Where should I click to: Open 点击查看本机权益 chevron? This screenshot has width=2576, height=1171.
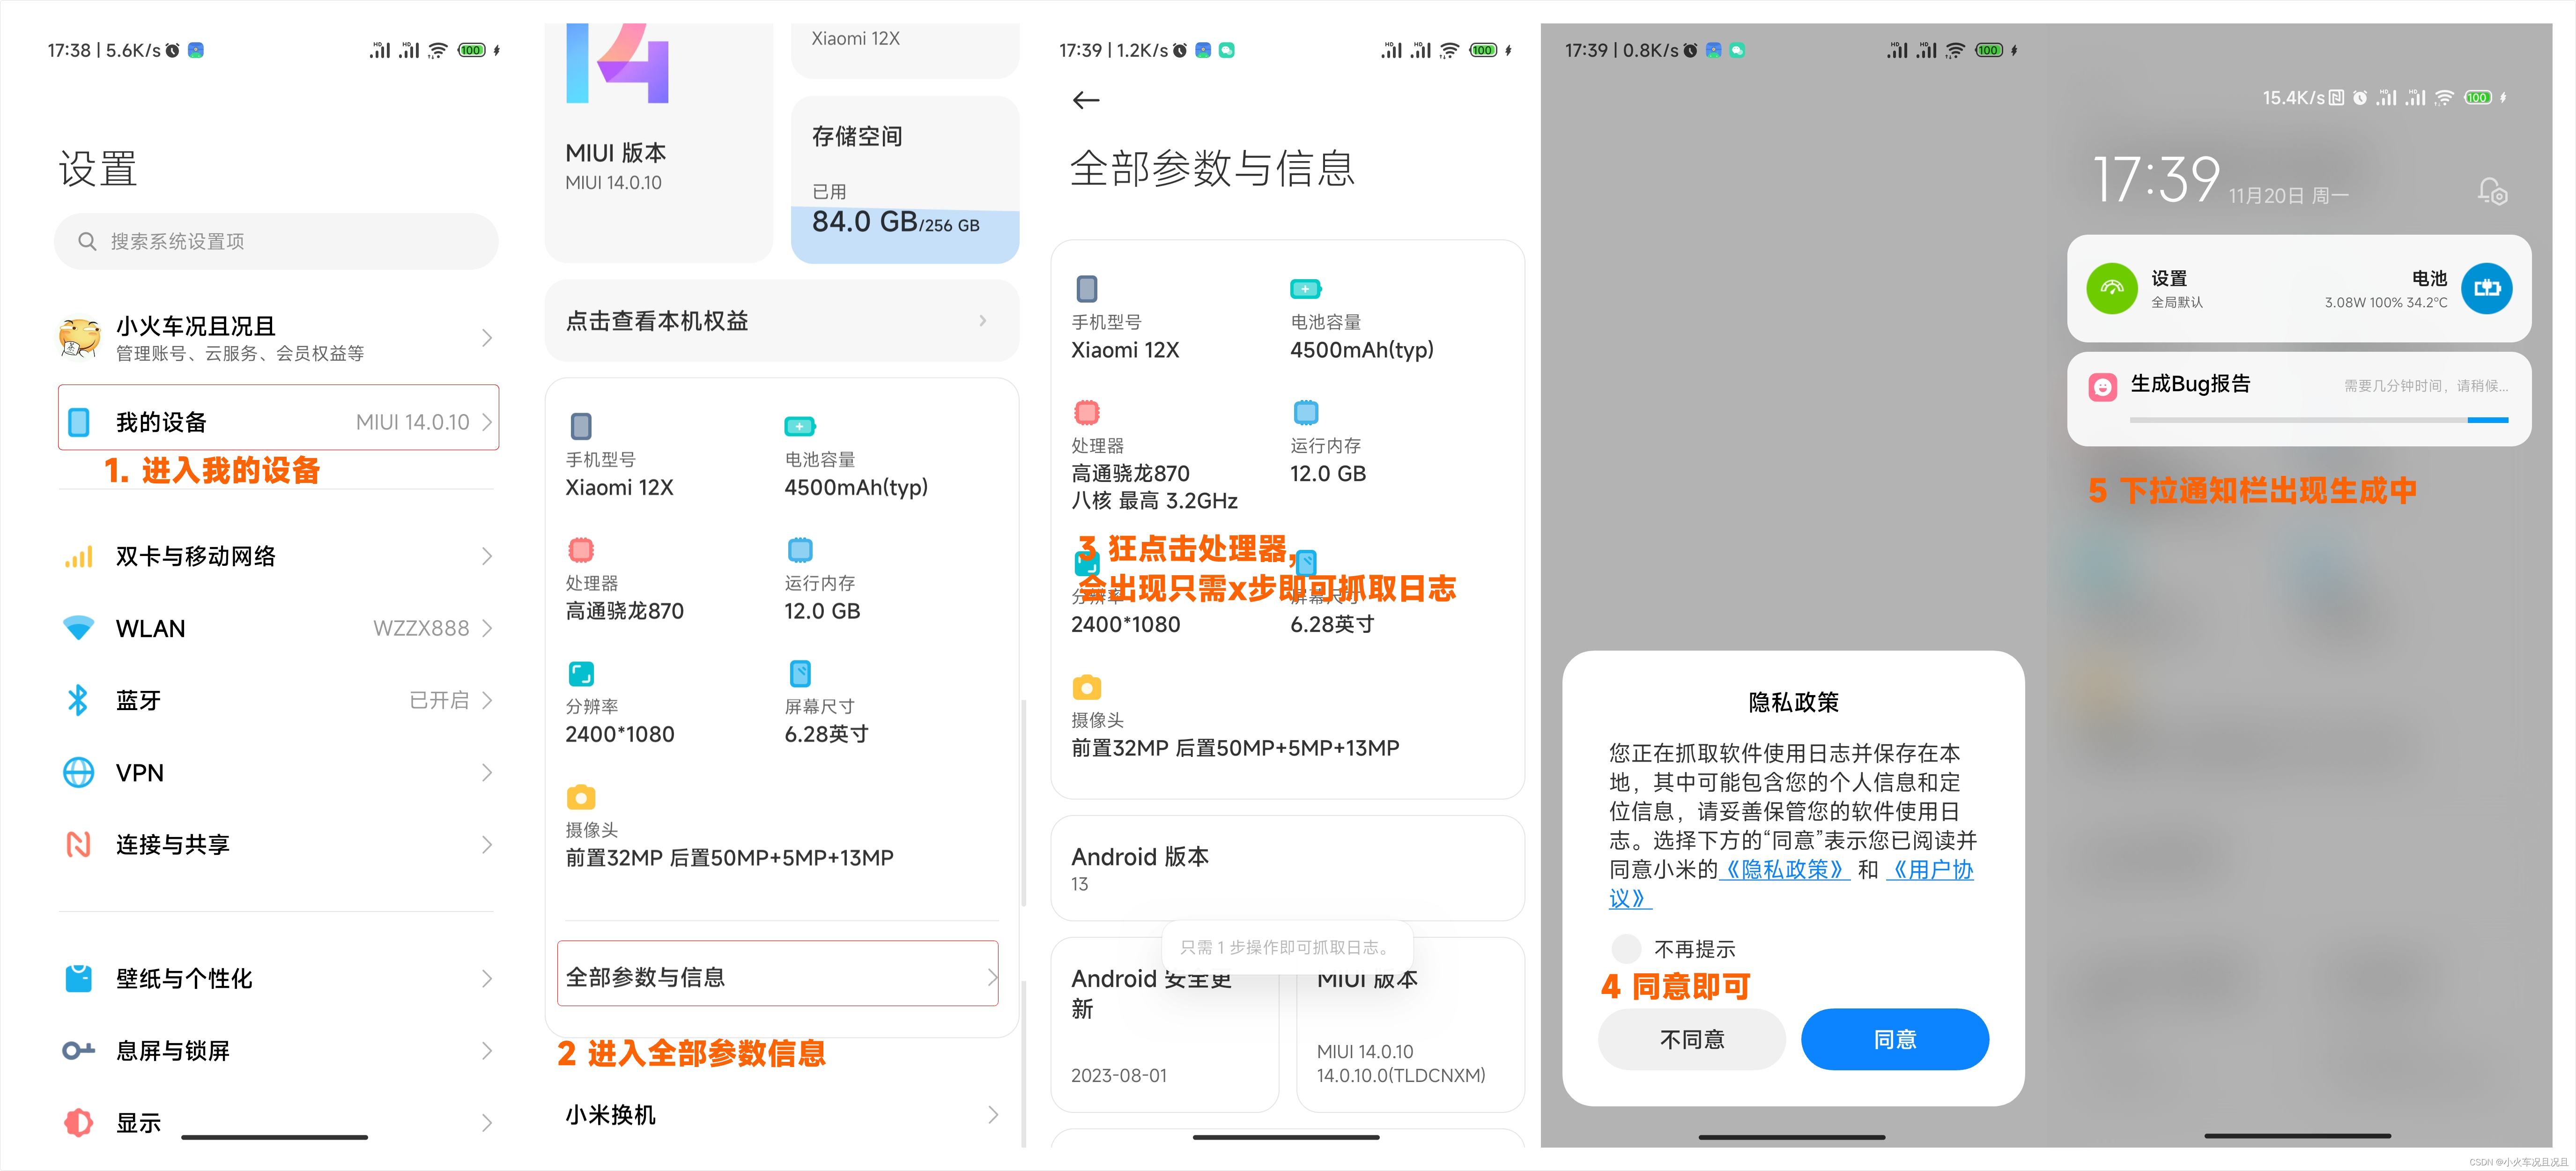(983, 321)
